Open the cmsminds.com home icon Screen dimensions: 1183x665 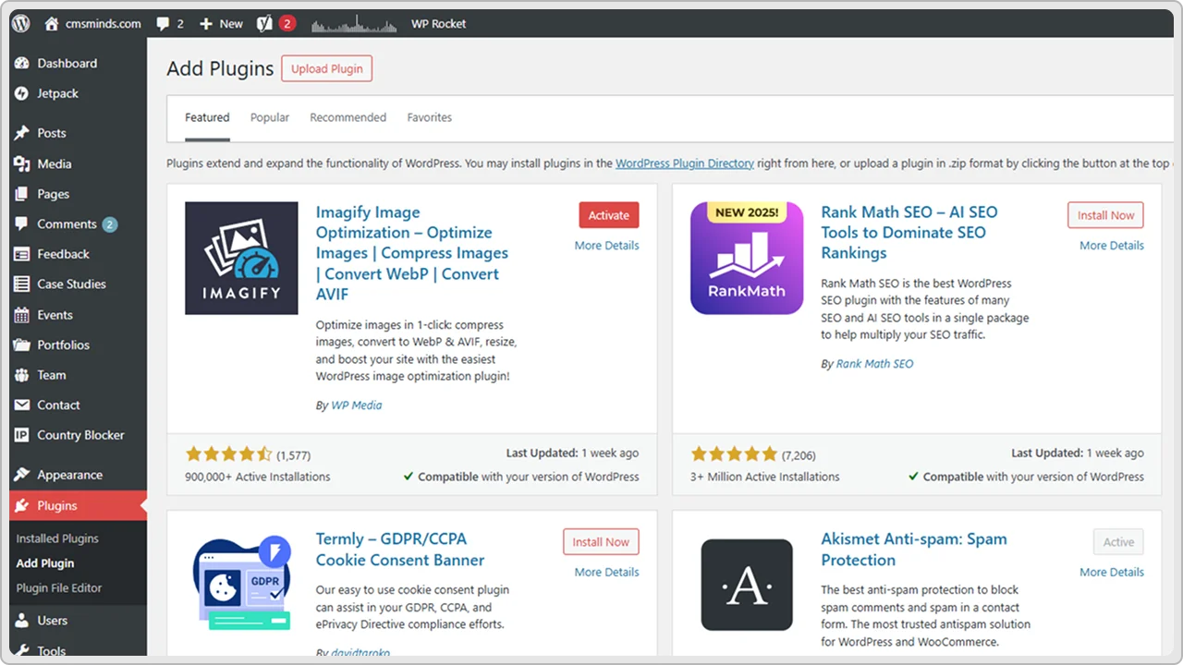tap(52, 24)
